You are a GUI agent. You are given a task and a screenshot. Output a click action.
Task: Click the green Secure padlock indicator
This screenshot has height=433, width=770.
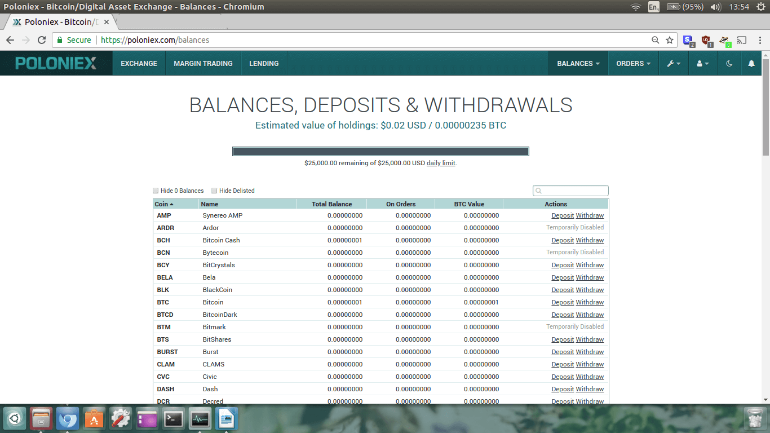(x=74, y=40)
